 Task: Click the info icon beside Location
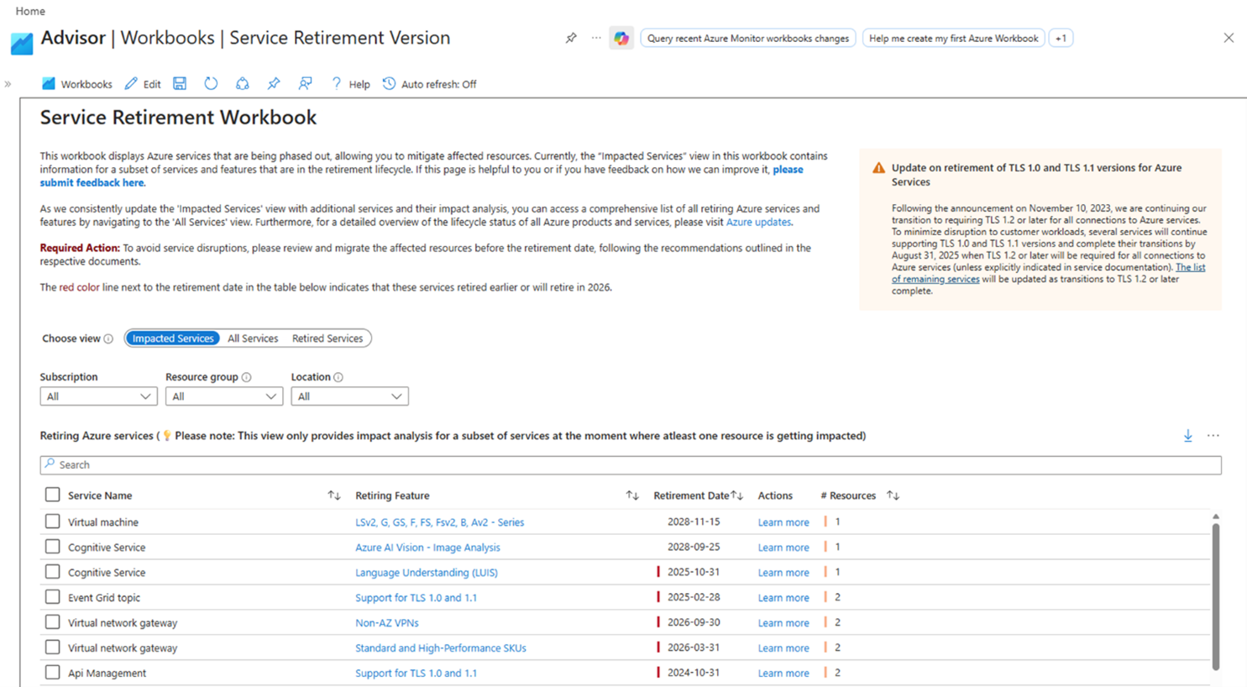pyautogui.click(x=338, y=377)
